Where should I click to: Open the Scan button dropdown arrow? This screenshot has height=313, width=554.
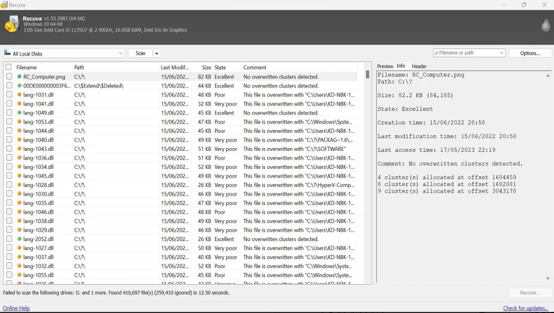pos(157,53)
